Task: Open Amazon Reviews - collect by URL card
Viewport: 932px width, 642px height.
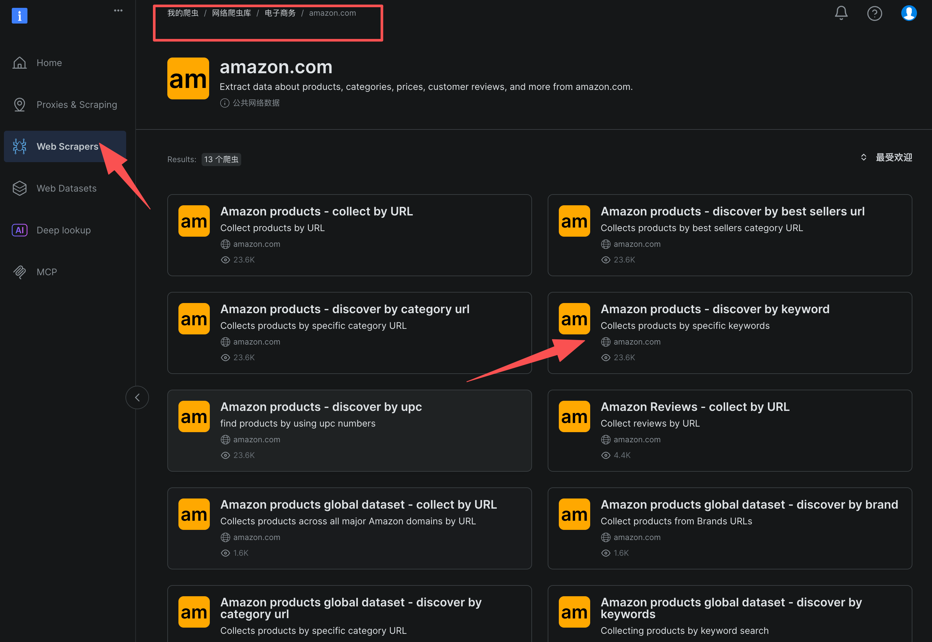Action: (695, 407)
